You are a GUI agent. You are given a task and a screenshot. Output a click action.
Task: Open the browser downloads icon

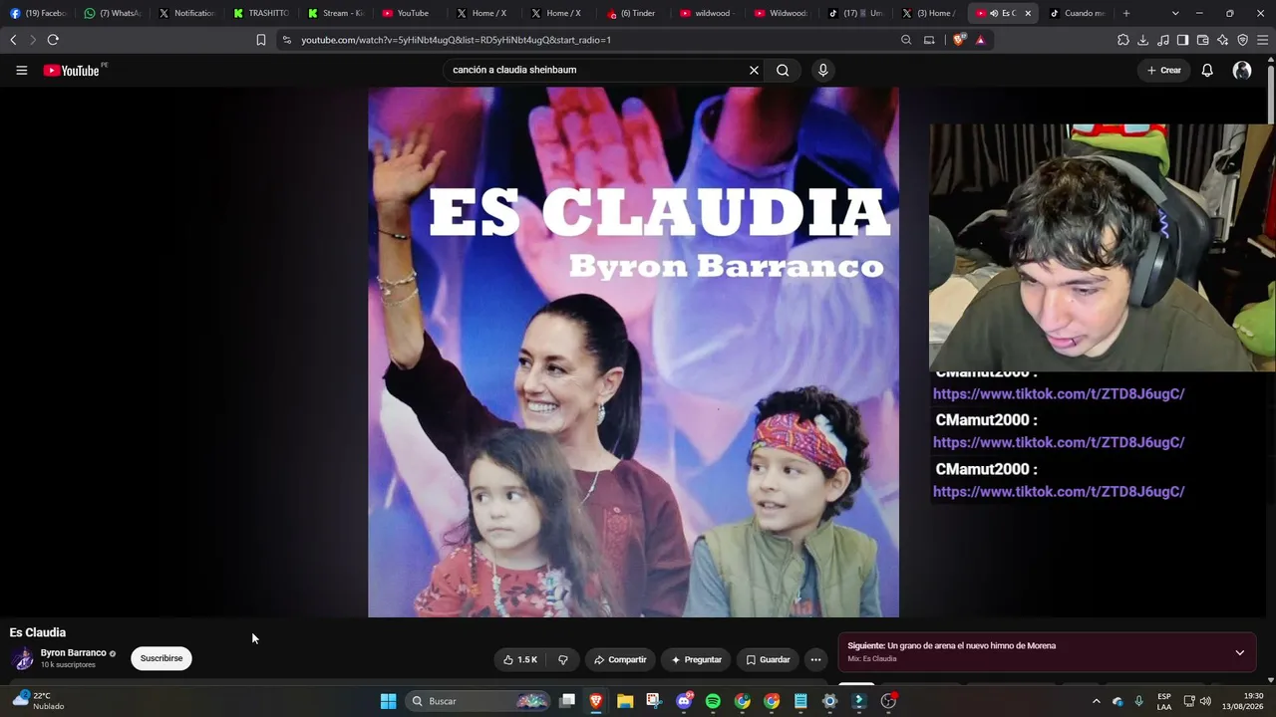(x=1143, y=40)
